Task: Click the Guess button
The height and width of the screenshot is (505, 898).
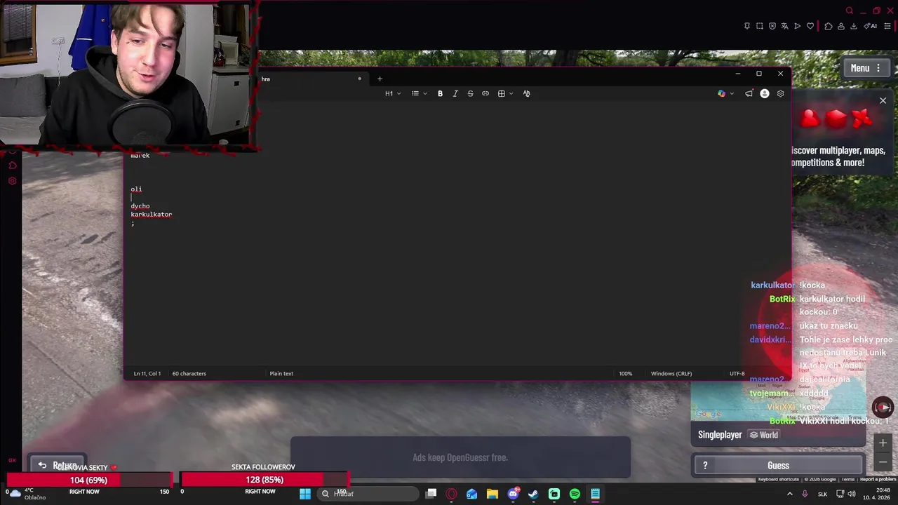Action: pos(778,466)
